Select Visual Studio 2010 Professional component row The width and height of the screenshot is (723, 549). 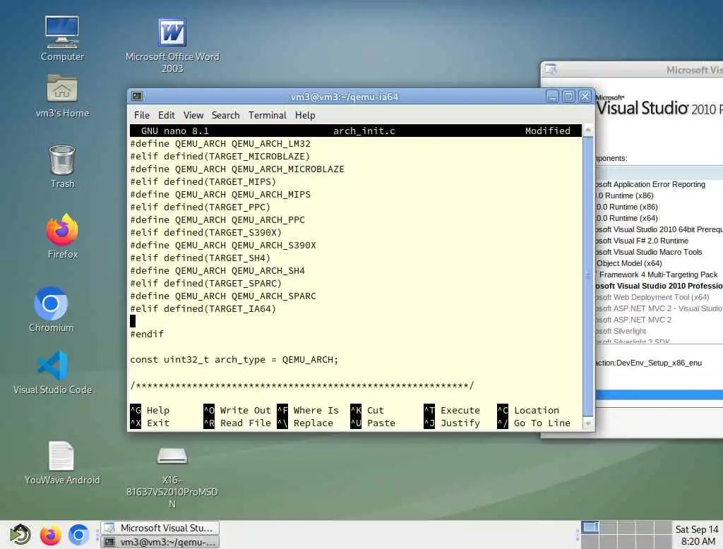pyautogui.click(x=659, y=286)
